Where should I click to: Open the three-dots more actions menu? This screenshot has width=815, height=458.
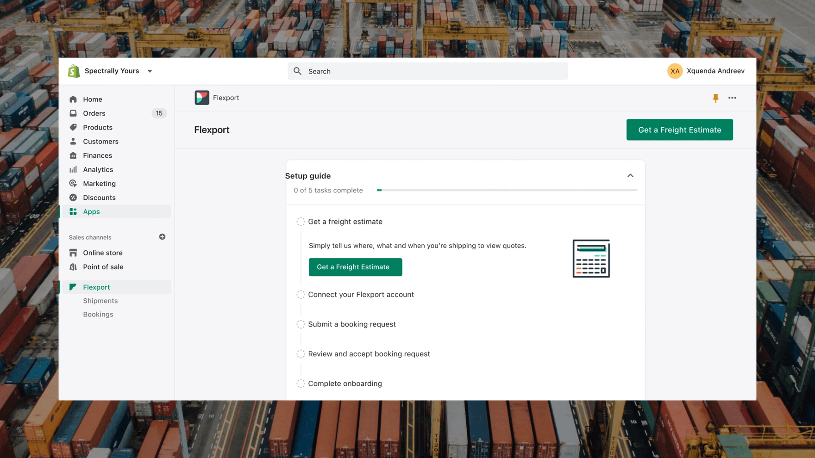(732, 98)
